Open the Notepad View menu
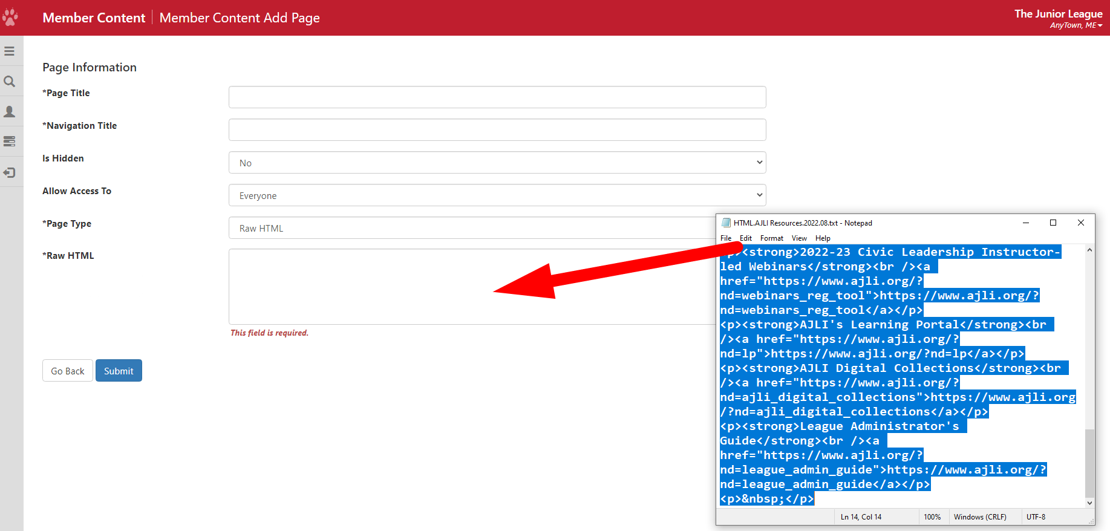 799,238
